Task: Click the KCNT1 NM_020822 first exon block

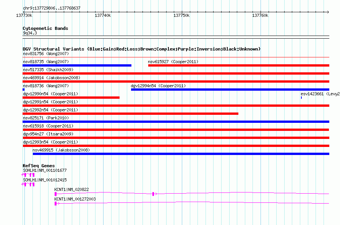Action: 55,194
